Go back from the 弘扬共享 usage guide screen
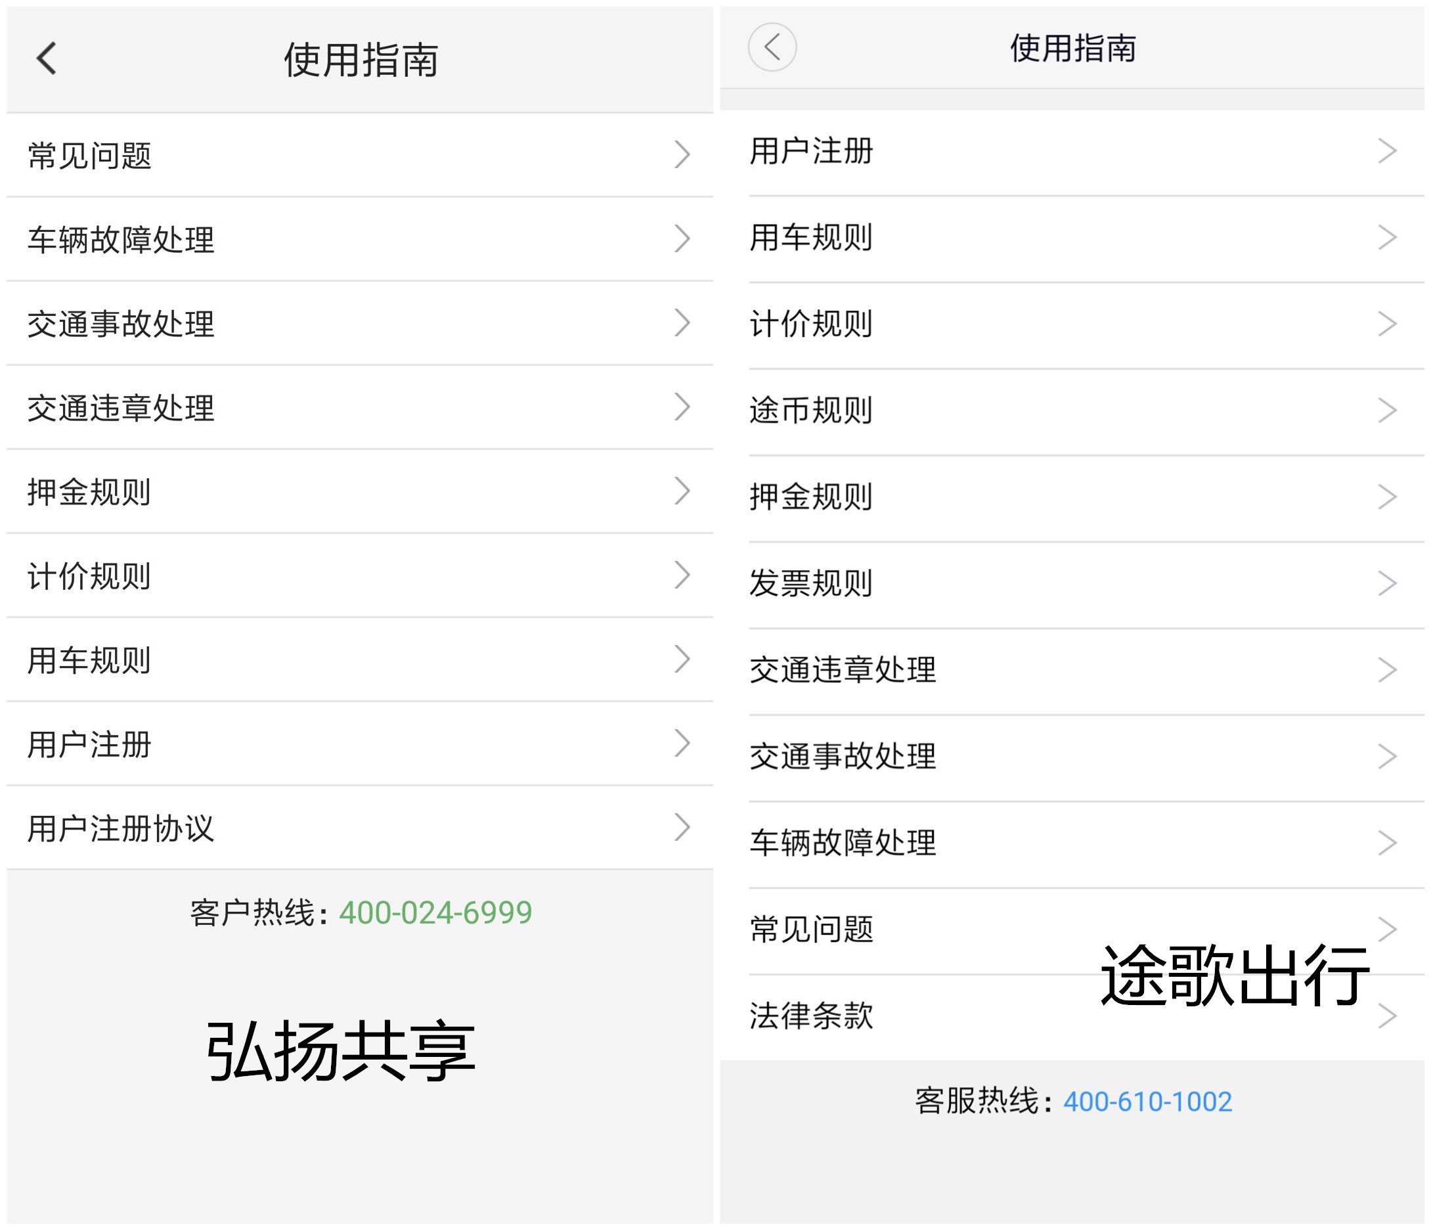The width and height of the screenshot is (1431, 1231). (x=46, y=58)
